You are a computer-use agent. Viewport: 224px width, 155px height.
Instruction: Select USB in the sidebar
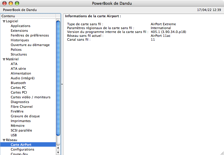13,135
